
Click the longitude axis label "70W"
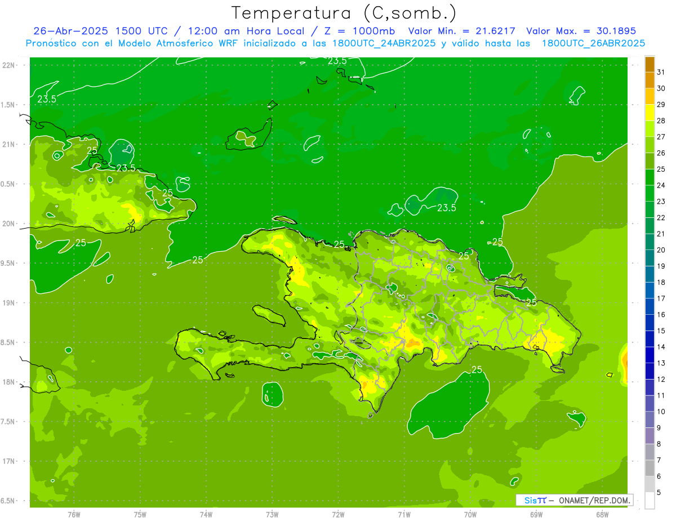[x=470, y=514]
